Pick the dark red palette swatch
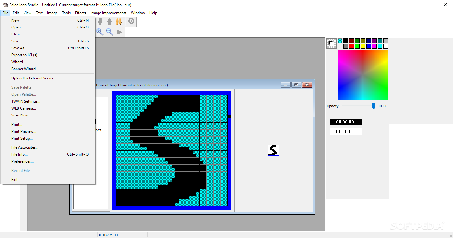 351,41
